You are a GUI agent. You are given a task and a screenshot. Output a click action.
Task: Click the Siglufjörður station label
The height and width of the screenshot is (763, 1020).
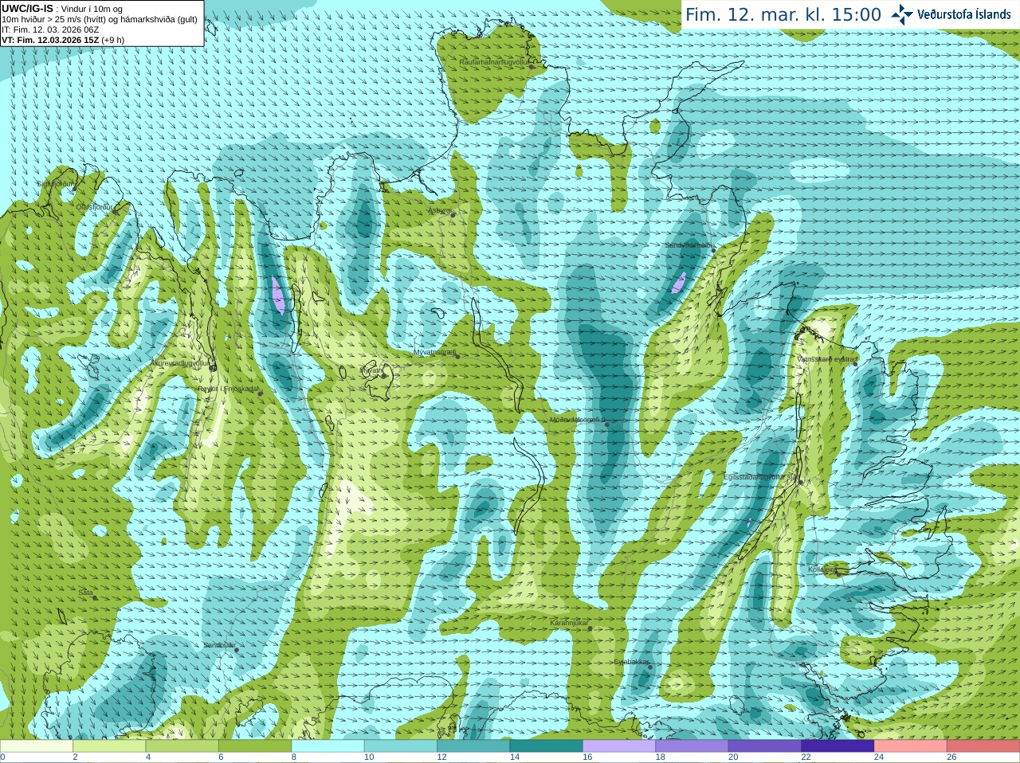pos(56,184)
